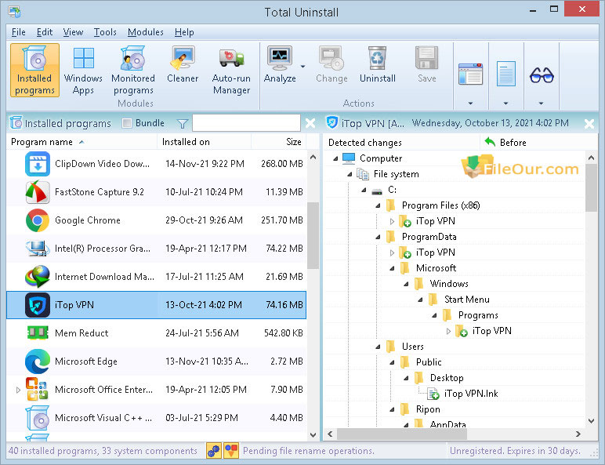605x465 pixels.
Task: Sort by Size column header
Action: [x=278, y=142]
